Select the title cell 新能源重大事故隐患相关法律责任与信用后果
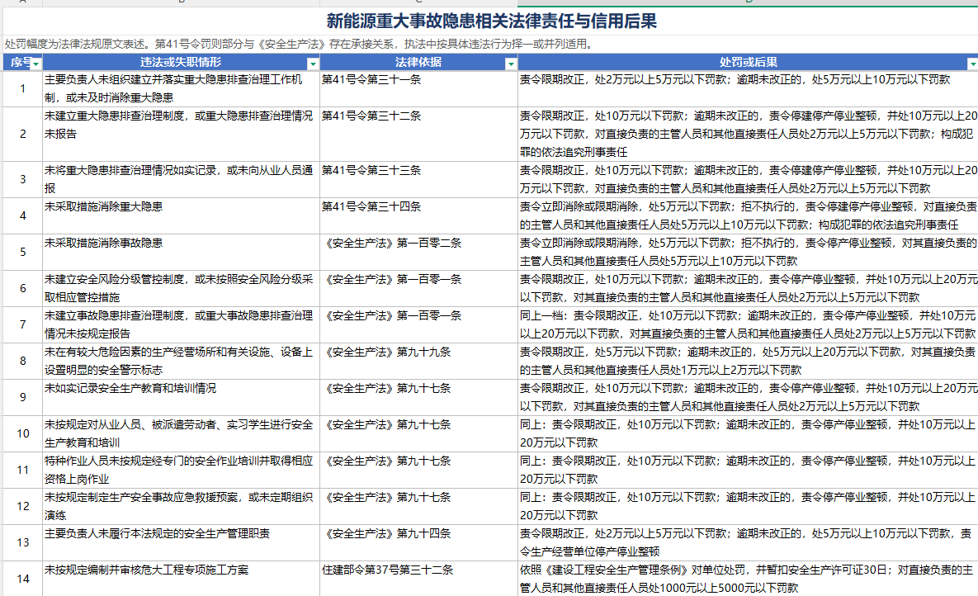This screenshot has width=978, height=596. point(491,21)
